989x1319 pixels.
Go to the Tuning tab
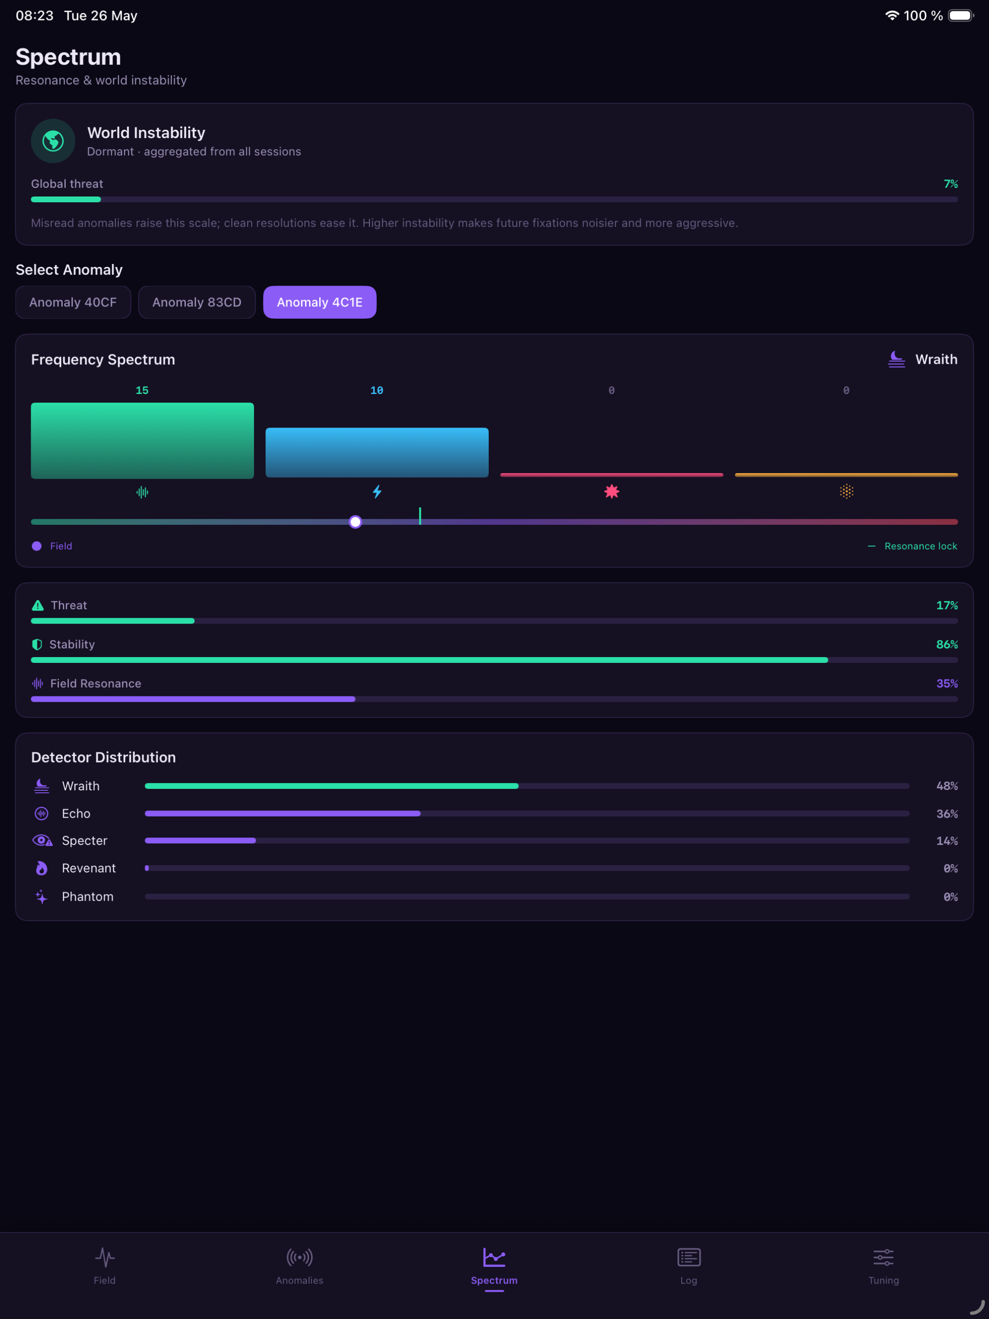[x=883, y=1266]
